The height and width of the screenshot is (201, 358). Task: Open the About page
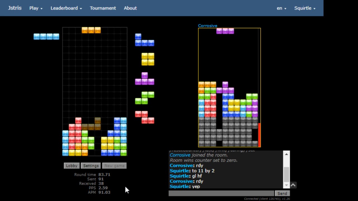point(130,8)
